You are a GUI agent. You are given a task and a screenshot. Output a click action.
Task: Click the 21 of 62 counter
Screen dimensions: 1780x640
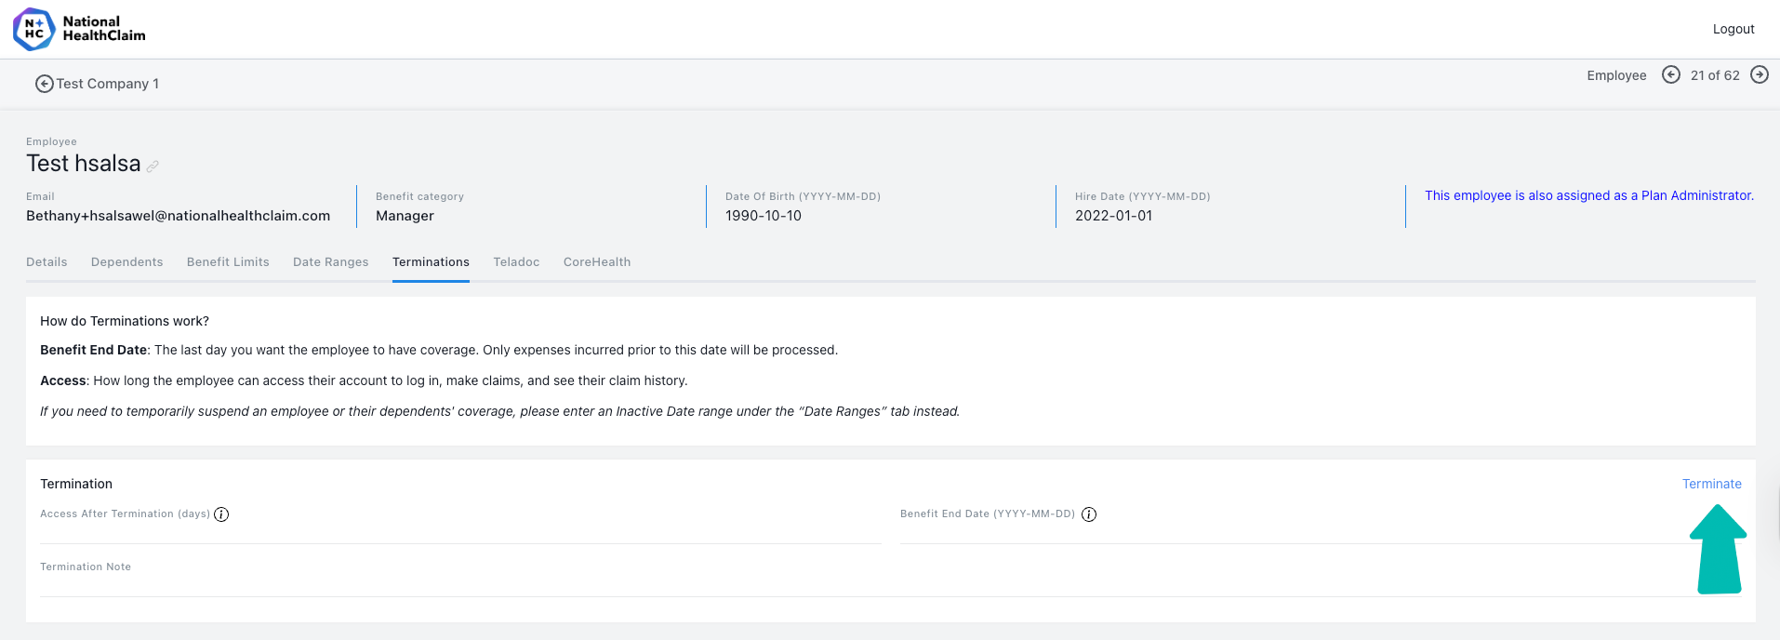click(x=1715, y=75)
